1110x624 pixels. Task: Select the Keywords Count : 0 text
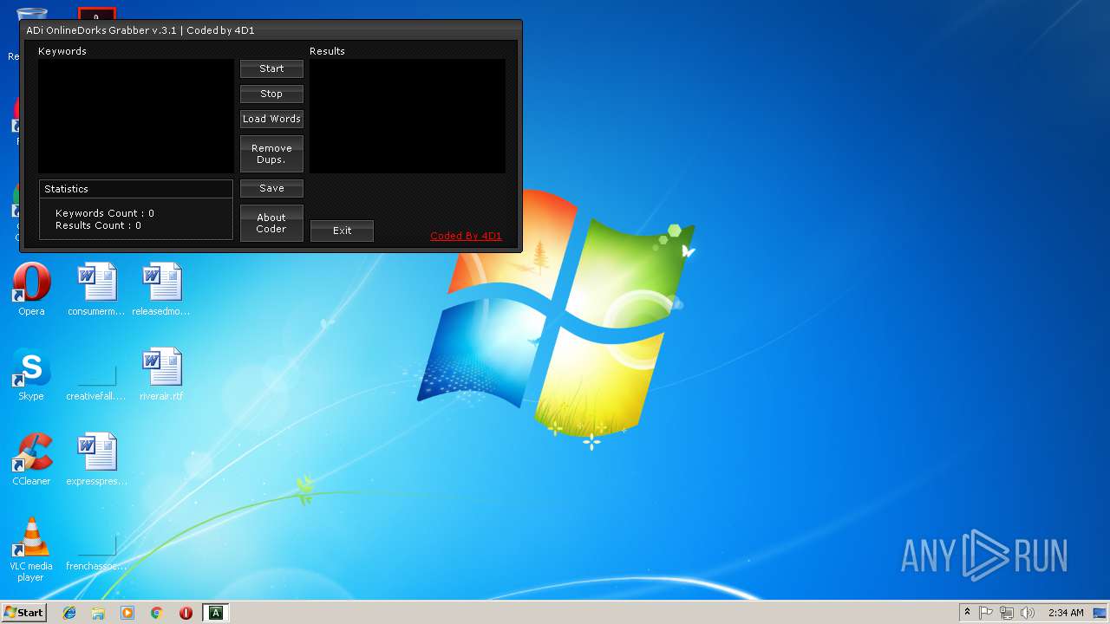(x=105, y=213)
